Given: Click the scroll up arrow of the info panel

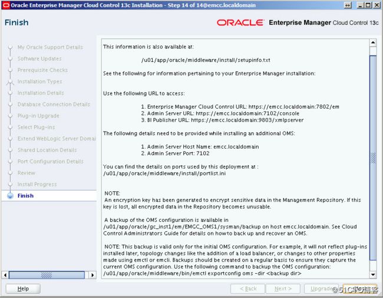Looking at the screenshot, I should point(373,42).
